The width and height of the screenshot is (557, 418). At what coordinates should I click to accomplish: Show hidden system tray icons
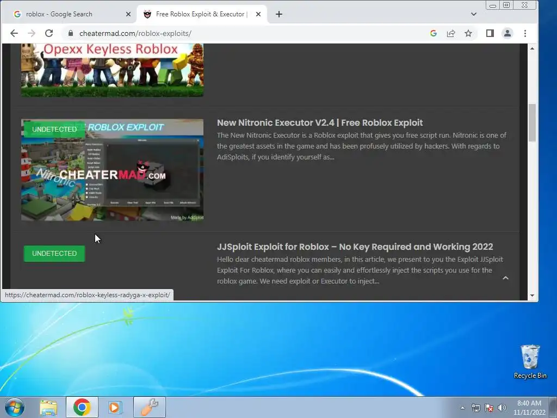pos(462,408)
